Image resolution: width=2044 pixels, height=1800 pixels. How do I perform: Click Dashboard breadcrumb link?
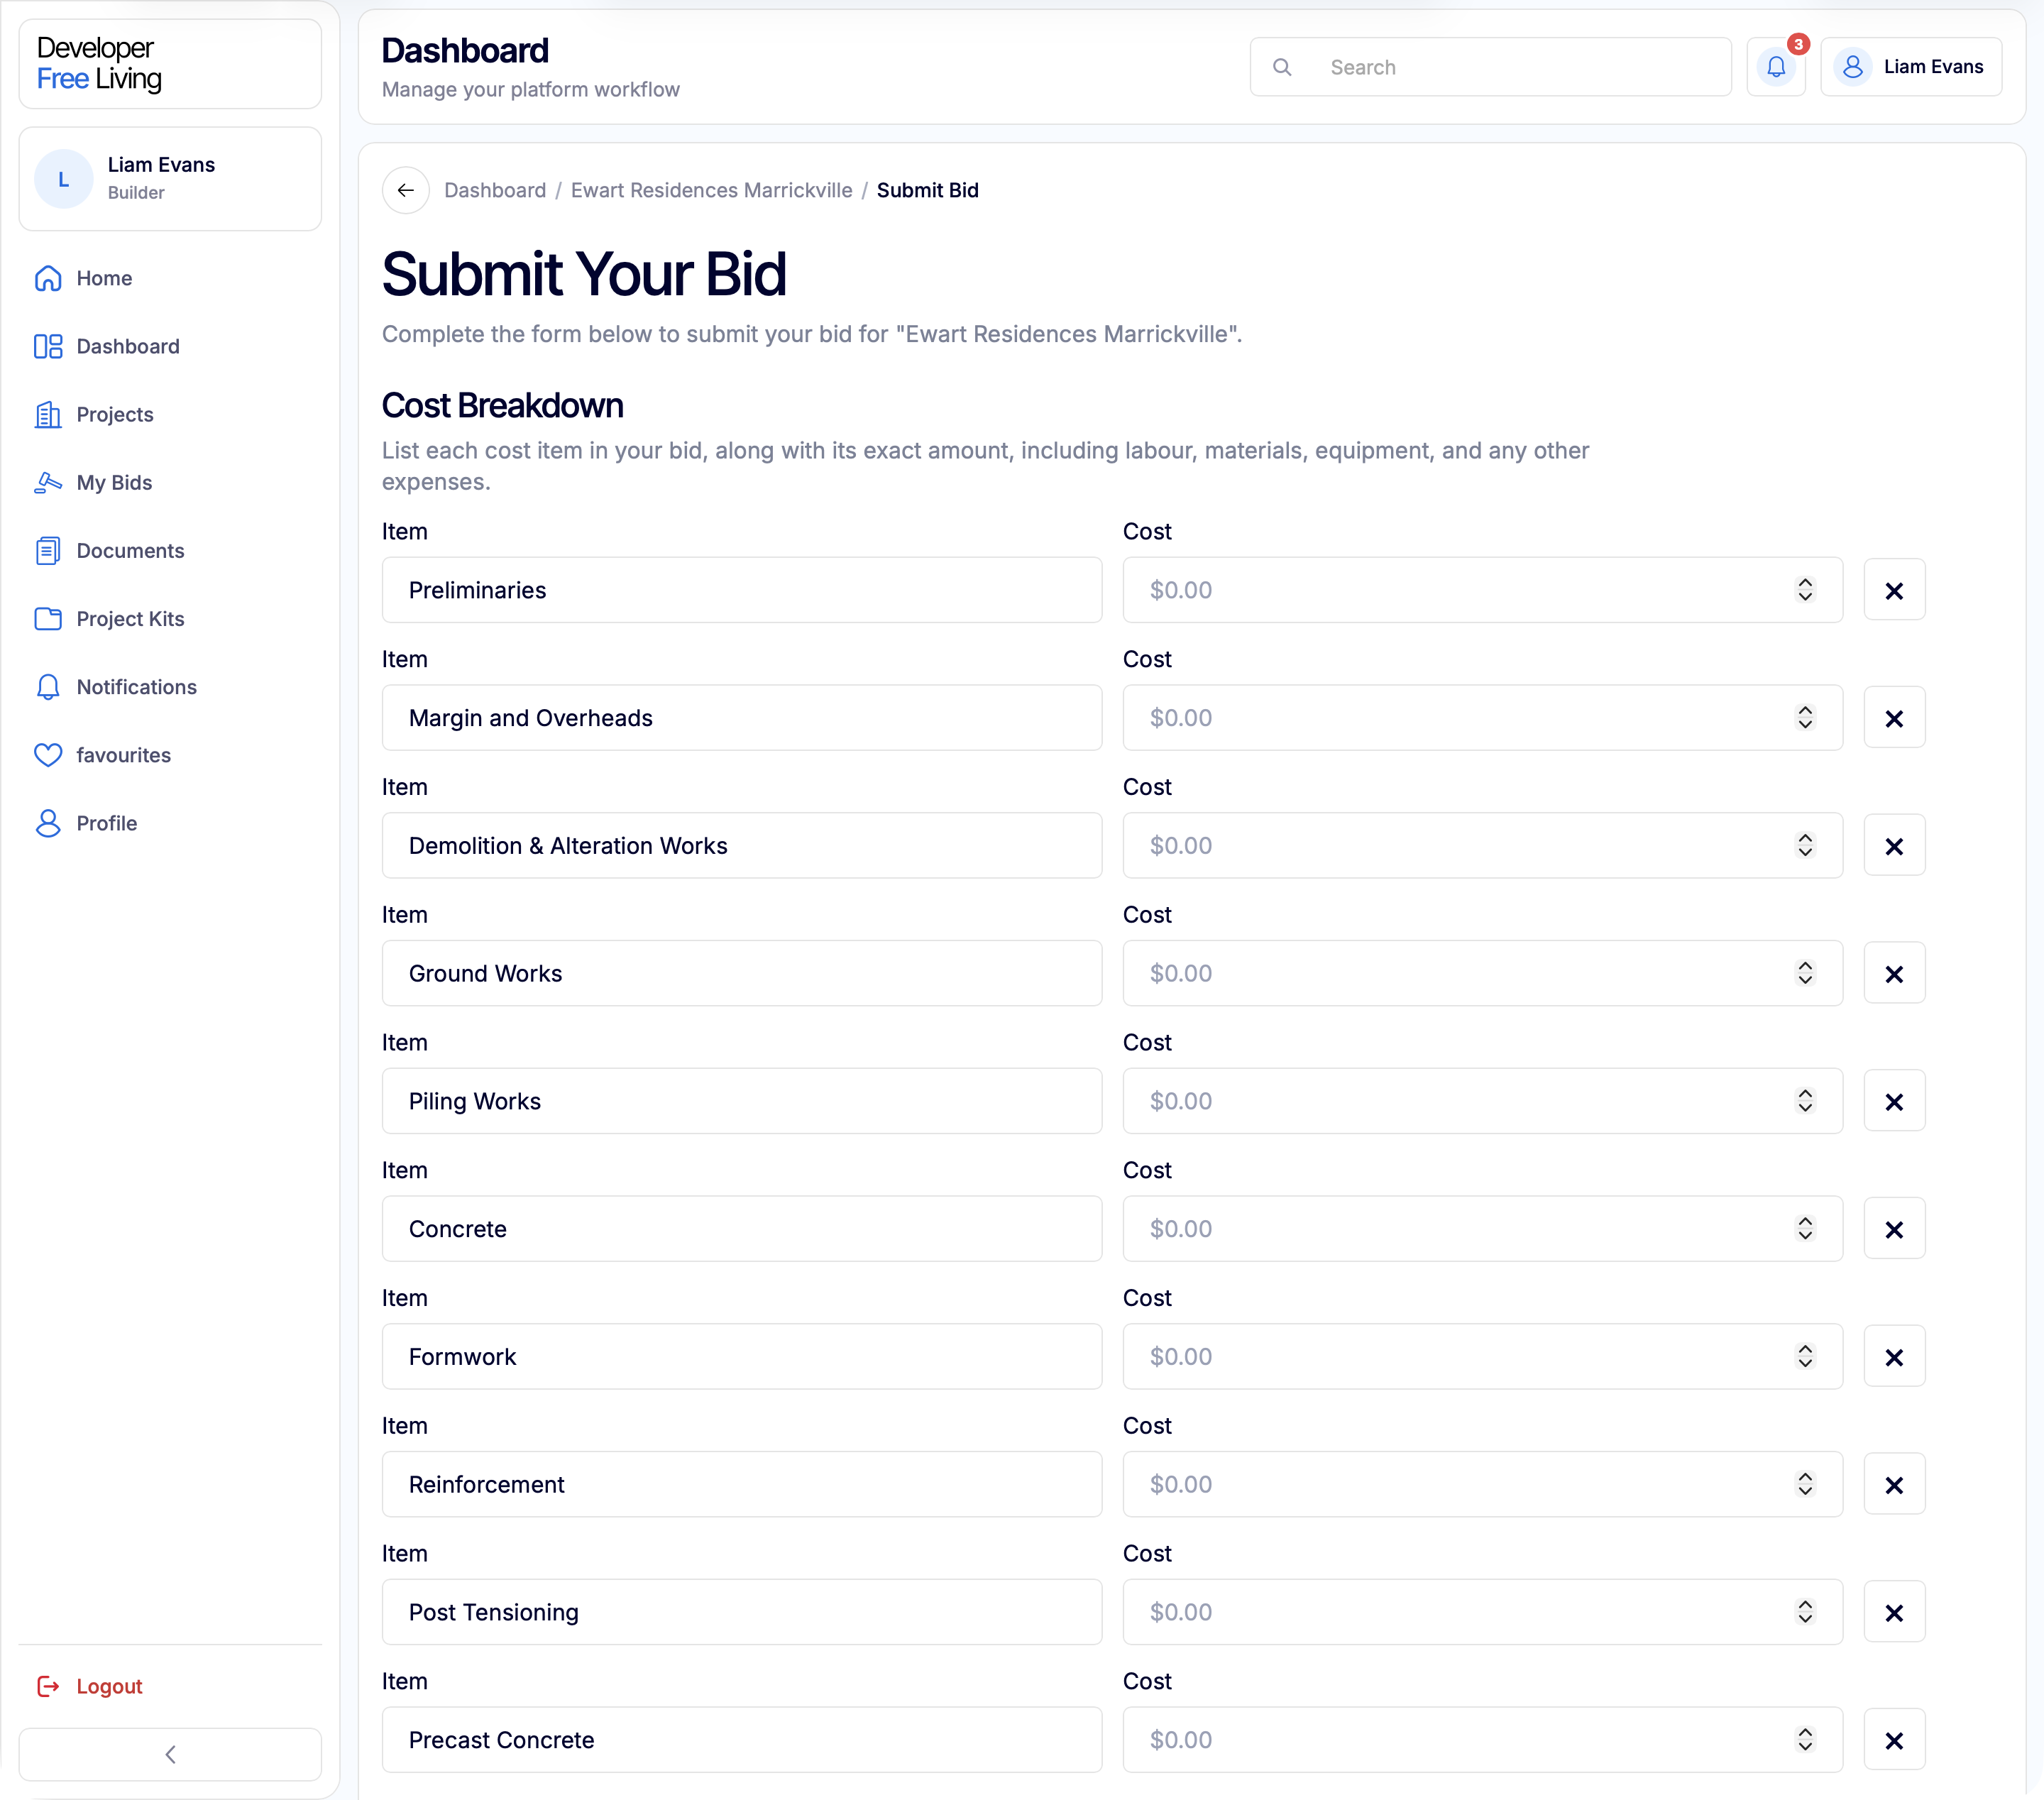[x=495, y=190]
